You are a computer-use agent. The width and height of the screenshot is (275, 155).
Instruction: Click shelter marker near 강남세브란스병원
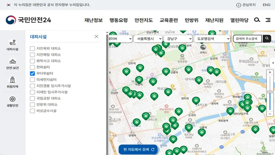[x=178, y=111]
